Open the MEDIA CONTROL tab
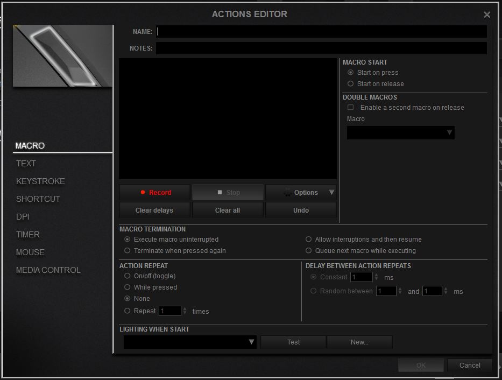This screenshot has width=502, height=380. tap(48, 270)
